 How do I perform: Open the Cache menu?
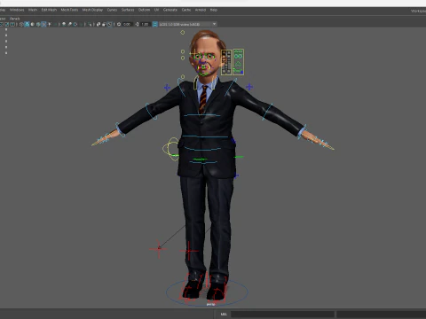[x=186, y=10]
